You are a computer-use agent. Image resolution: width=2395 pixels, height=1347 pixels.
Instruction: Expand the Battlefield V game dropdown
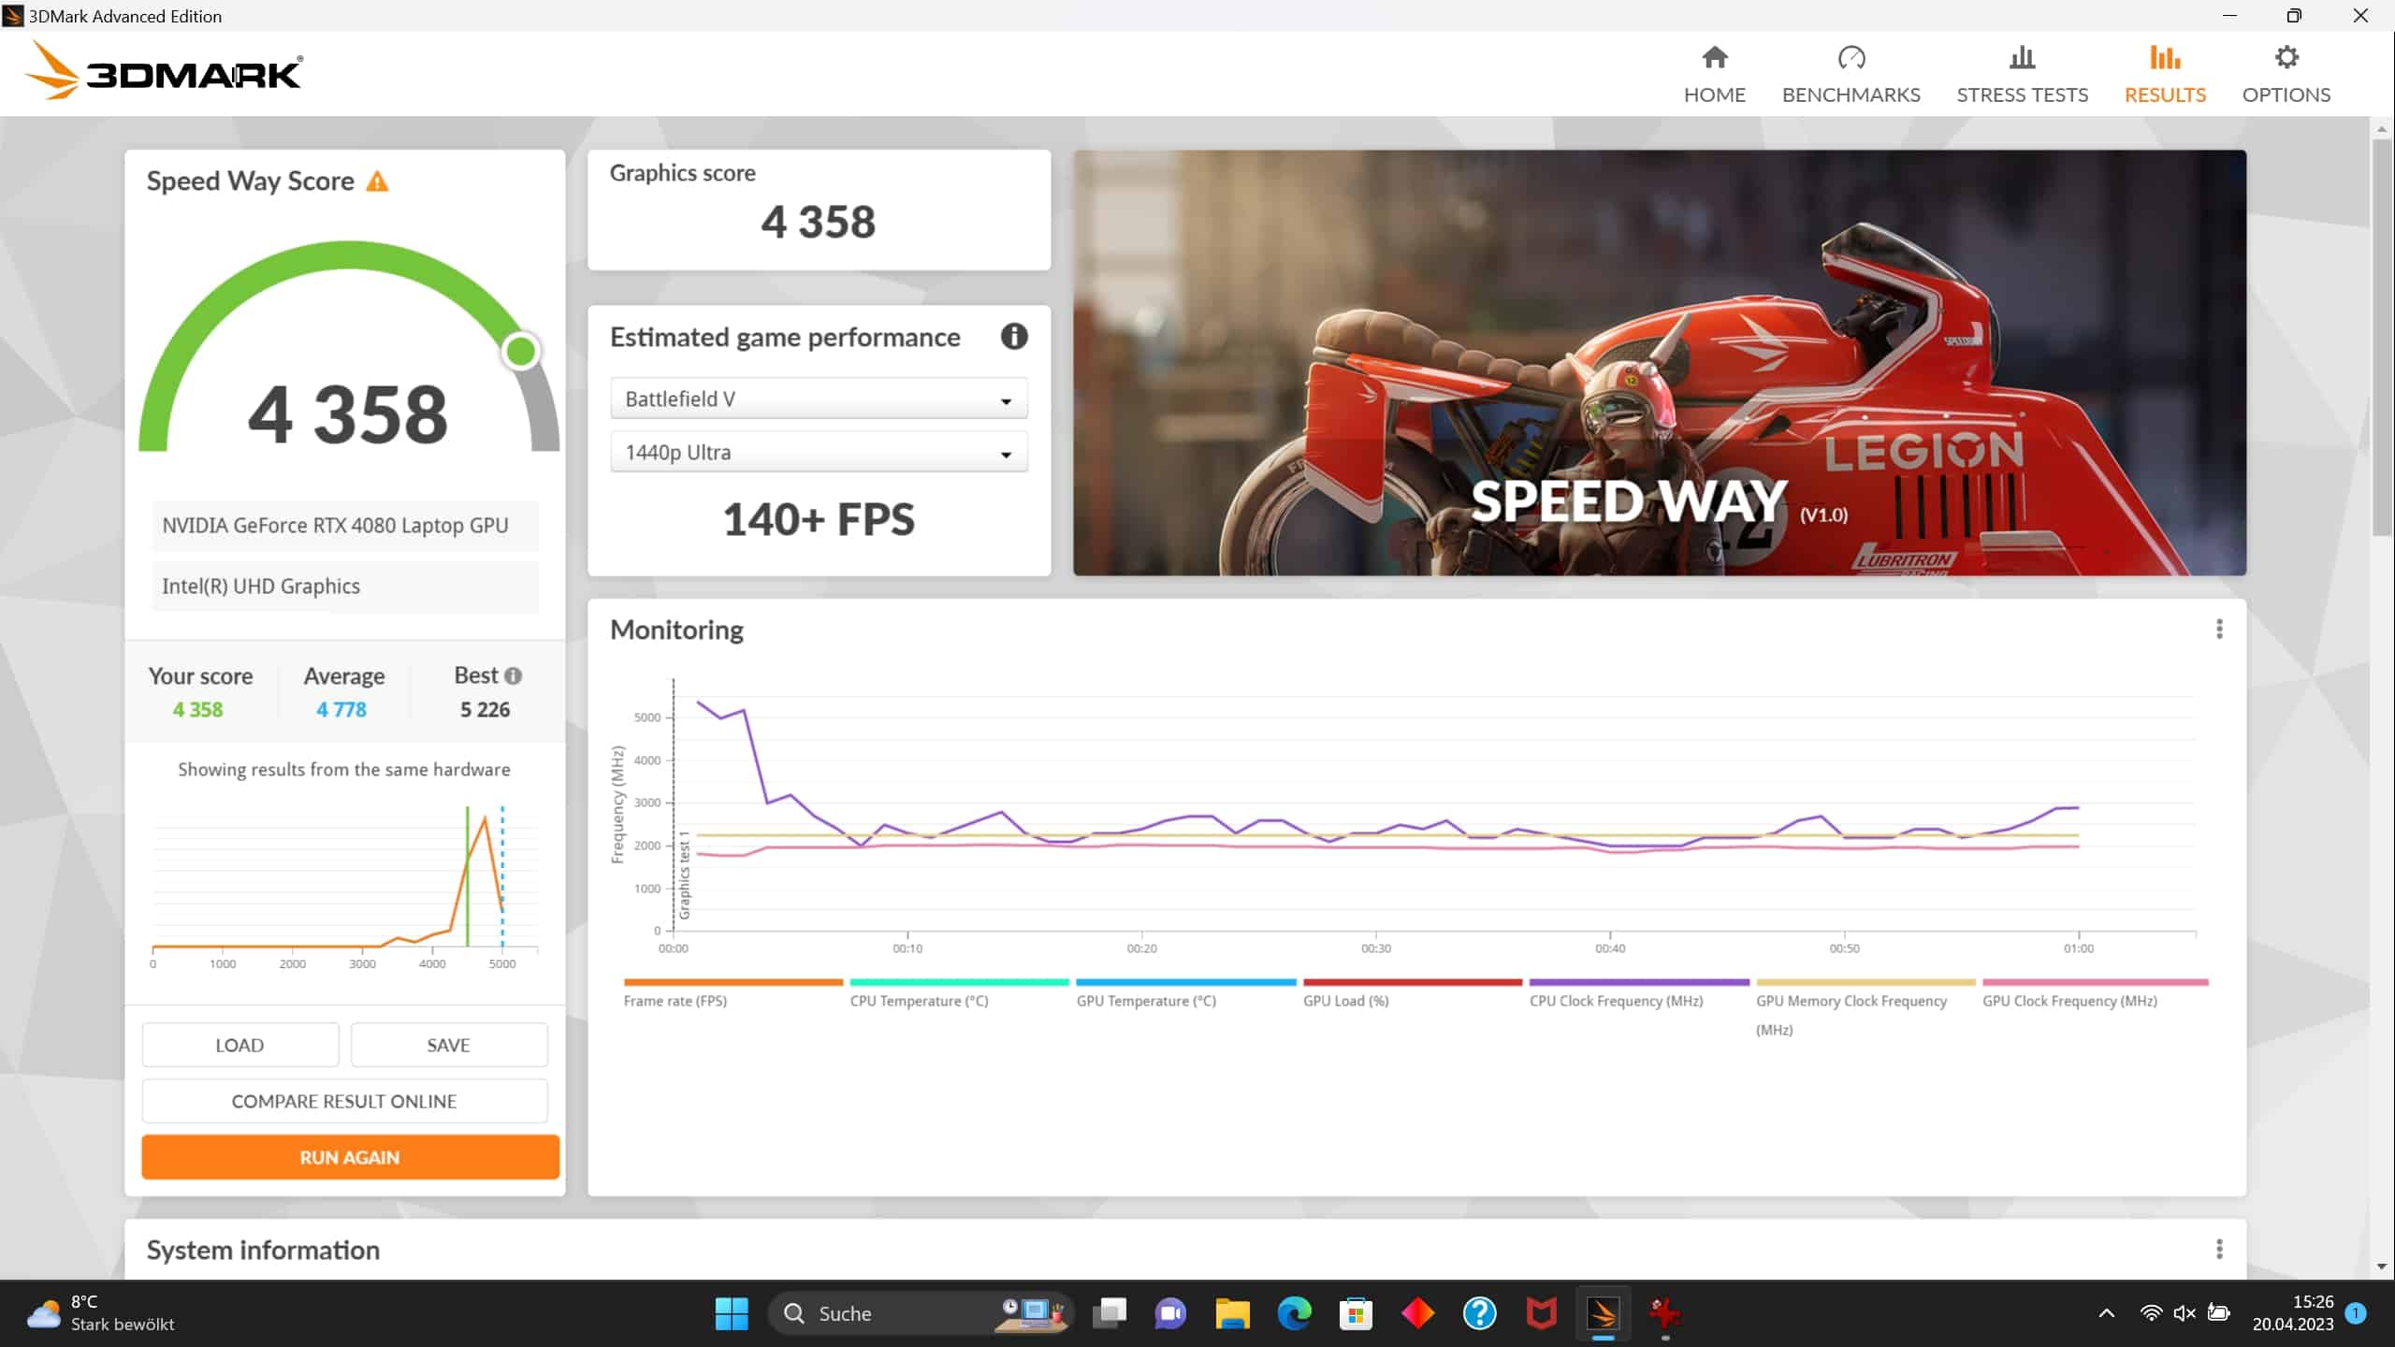coord(819,399)
